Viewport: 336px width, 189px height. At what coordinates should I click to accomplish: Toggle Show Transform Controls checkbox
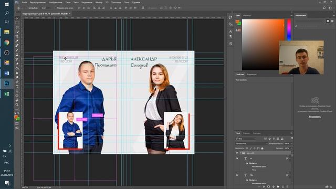point(55,8)
